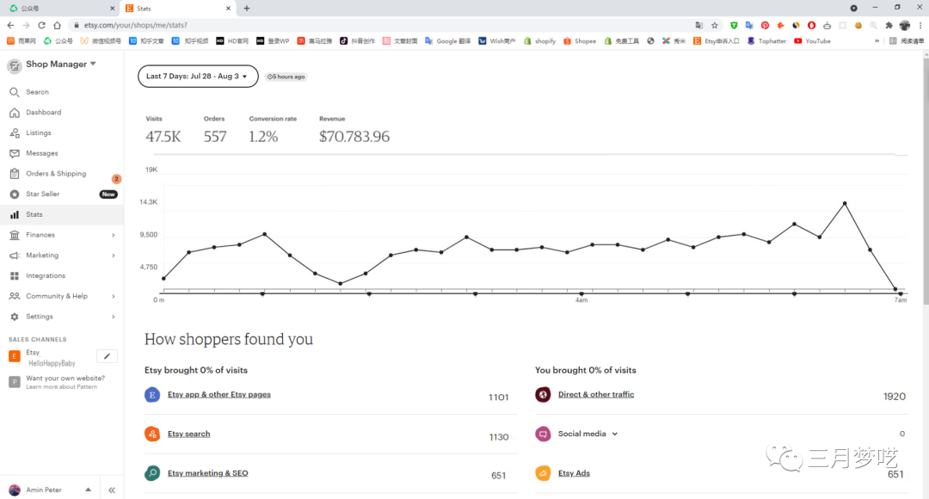The image size is (929, 499).
Task: Click the Listings icon in sidebar
Action: click(x=15, y=133)
